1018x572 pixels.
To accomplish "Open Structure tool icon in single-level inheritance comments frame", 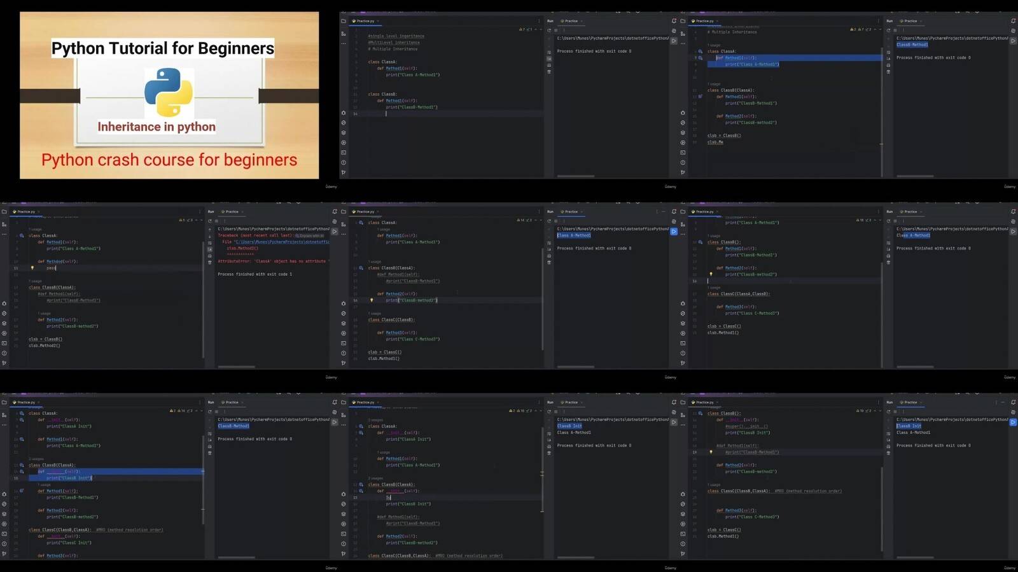I will point(344,34).
